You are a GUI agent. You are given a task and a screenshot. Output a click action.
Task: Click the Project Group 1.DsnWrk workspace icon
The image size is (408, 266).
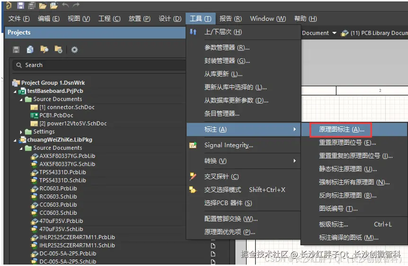coord(16,83)
